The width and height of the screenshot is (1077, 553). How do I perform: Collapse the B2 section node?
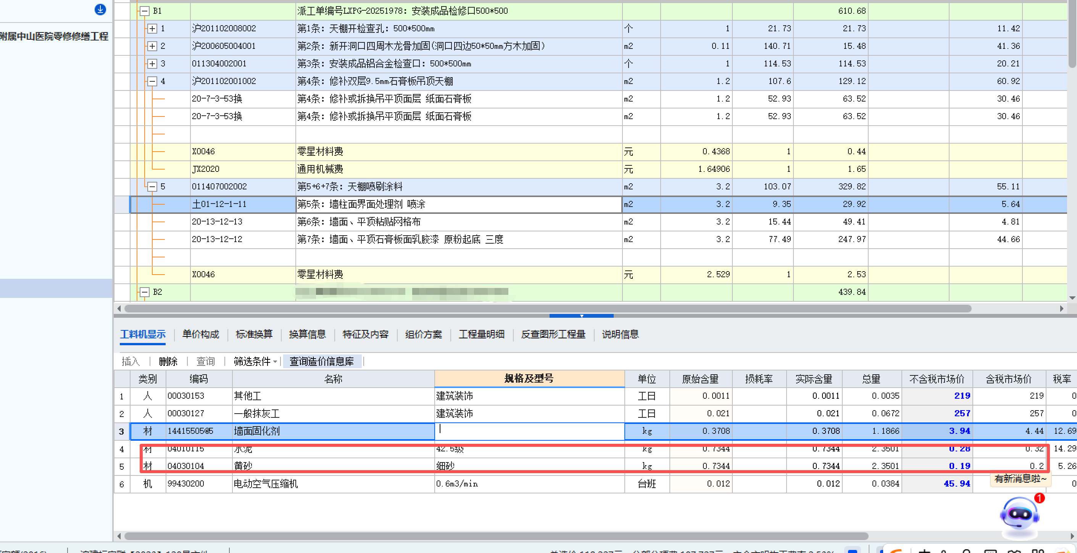144,292
